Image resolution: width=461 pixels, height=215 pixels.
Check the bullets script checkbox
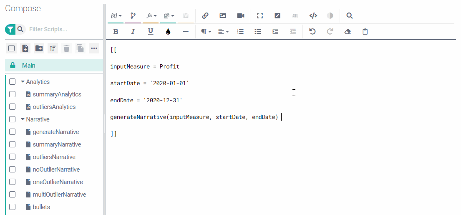(12, 207)
